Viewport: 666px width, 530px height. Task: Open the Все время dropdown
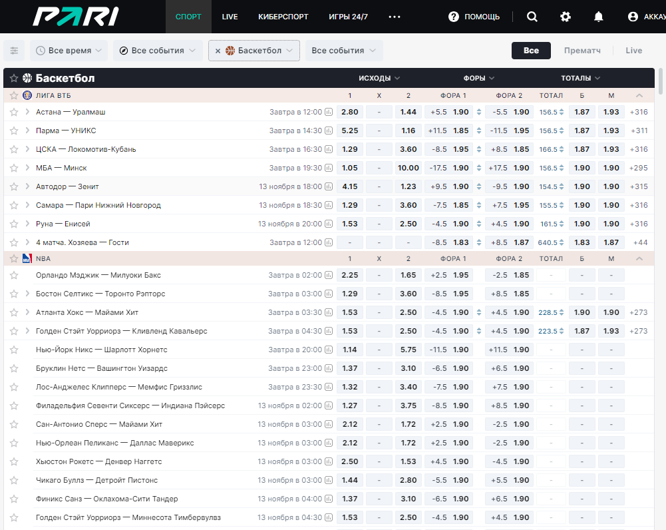coord(69,51)
